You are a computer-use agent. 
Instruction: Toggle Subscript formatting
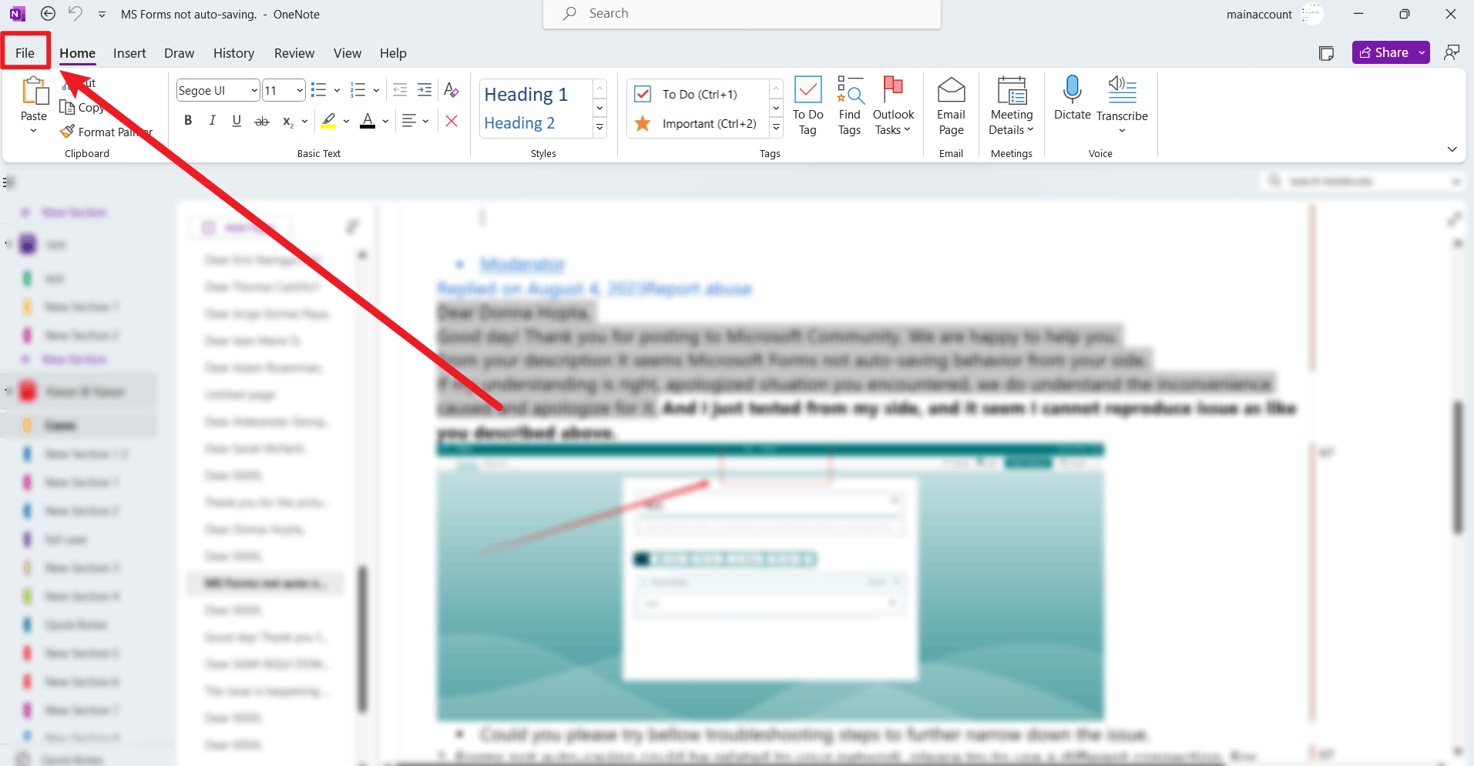[x=287, y=121]
